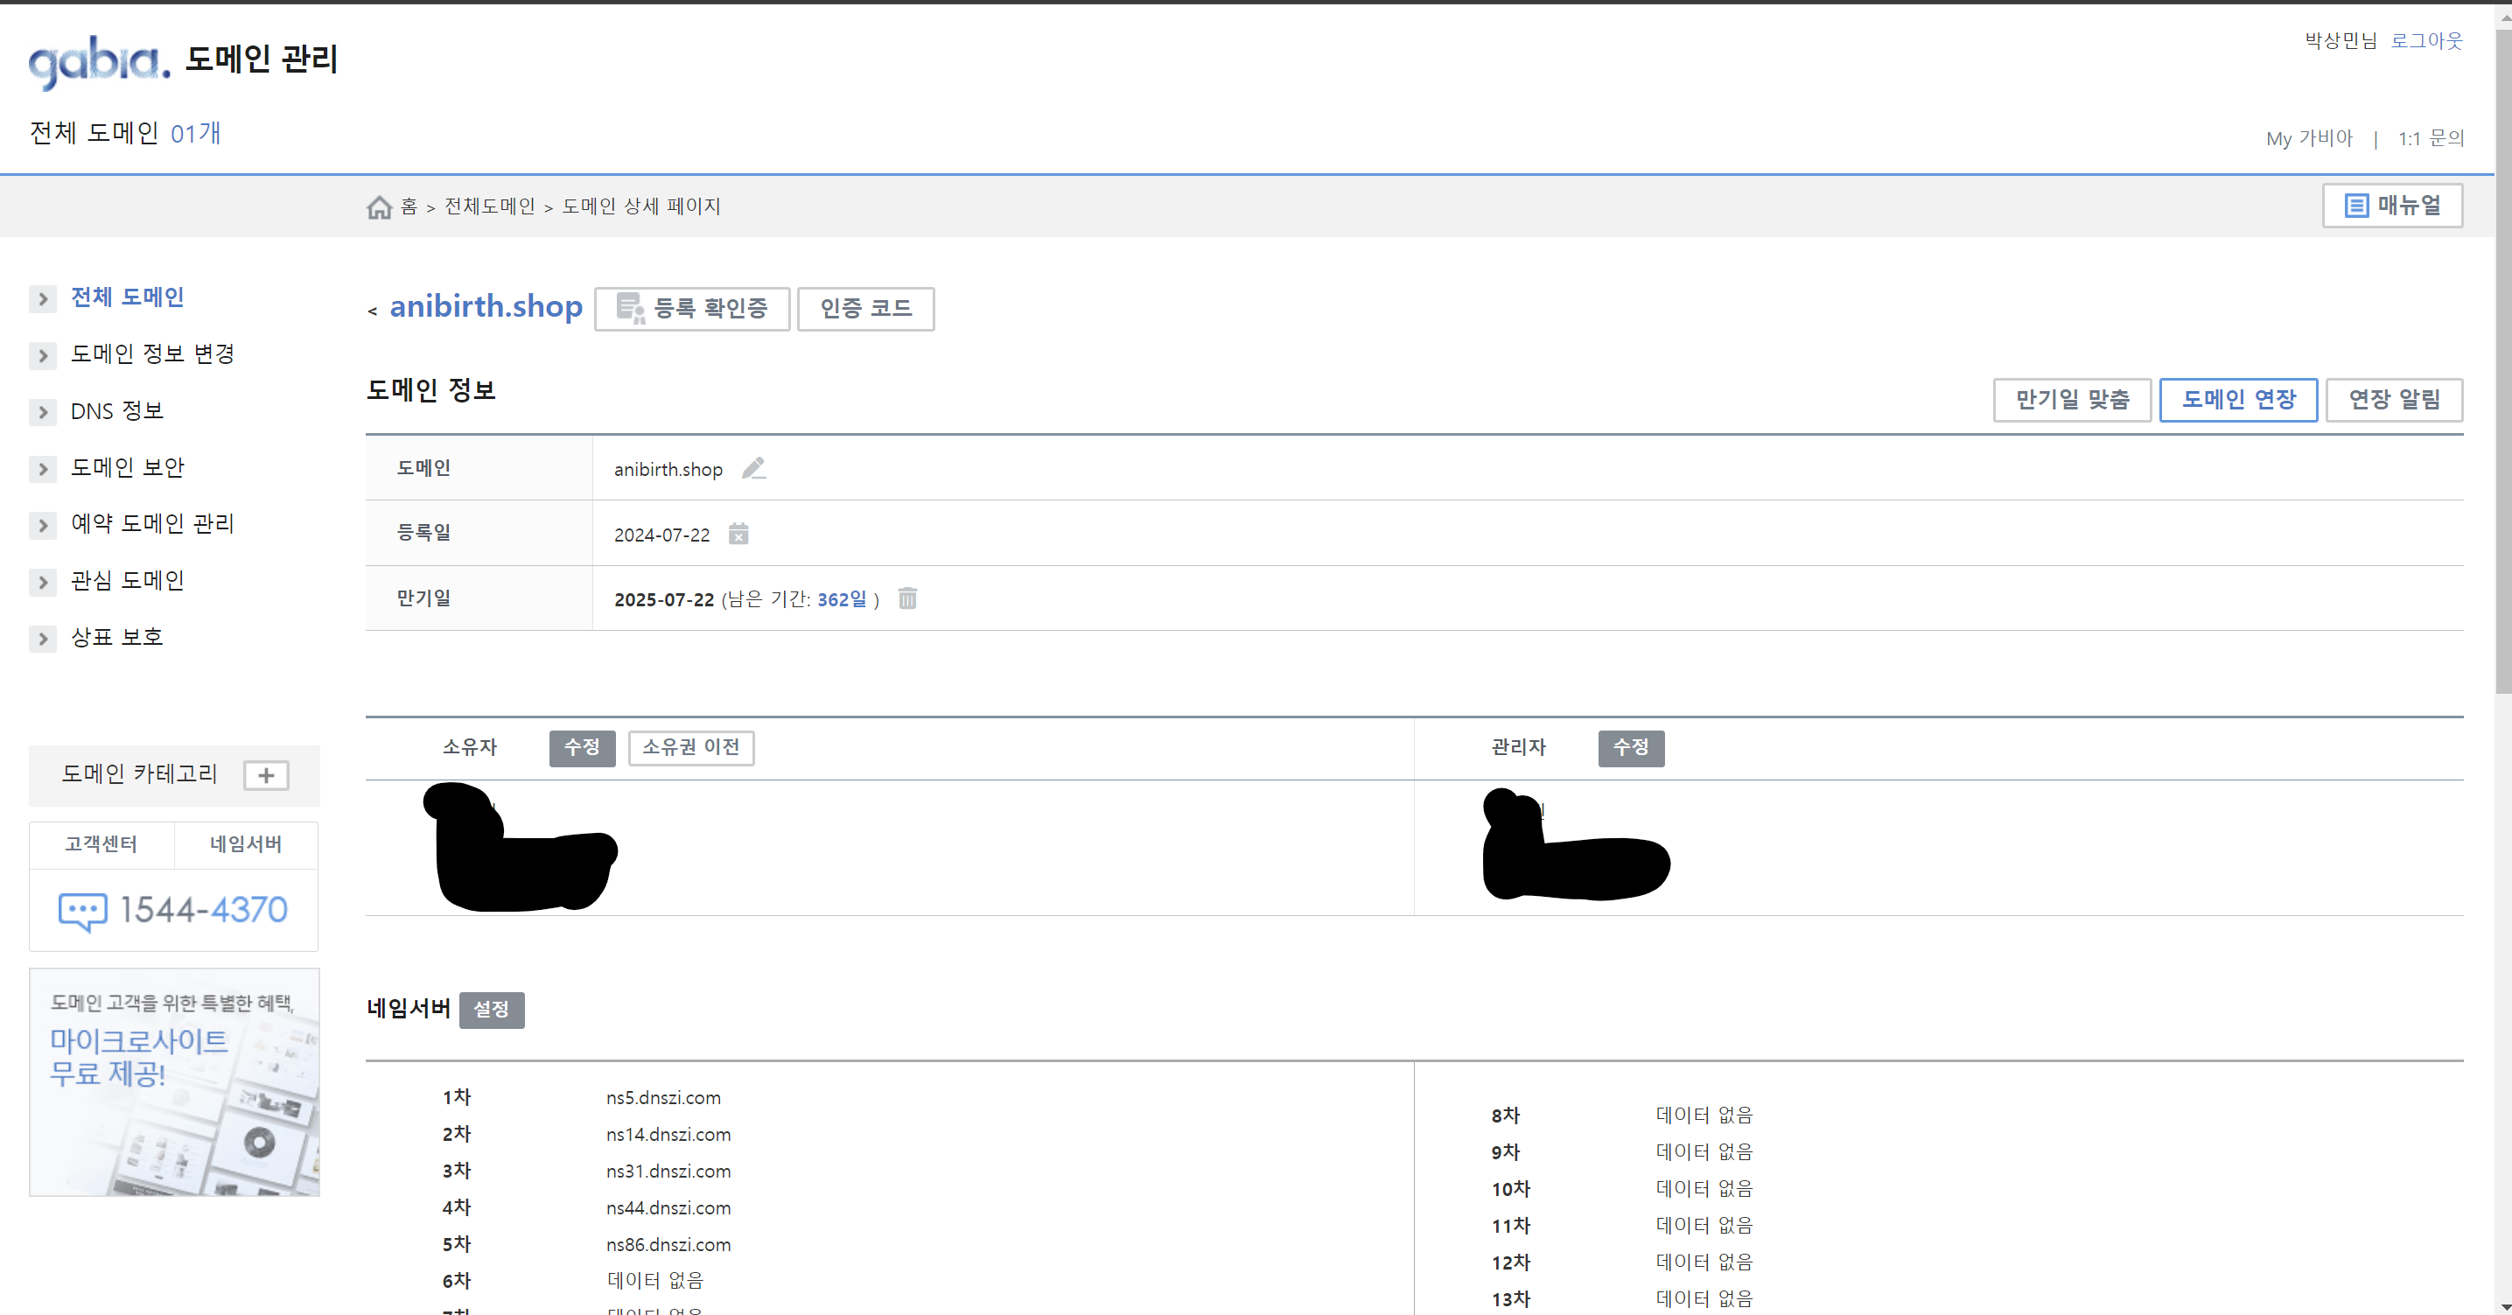2512x1315 pixels.
Task: Switch to the 네임서버 tab
Action: (x=246, y=844)
